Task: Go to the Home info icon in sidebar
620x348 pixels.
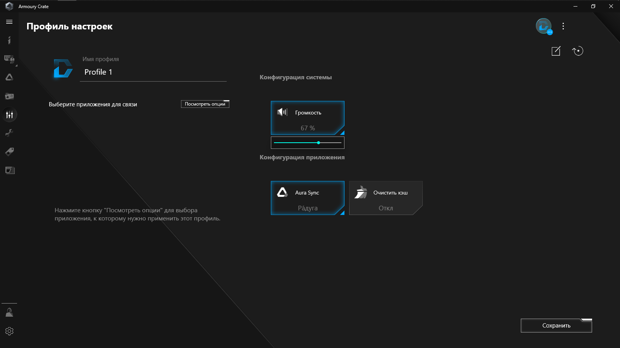Action: pyautogui.click(x=9, y=40)
